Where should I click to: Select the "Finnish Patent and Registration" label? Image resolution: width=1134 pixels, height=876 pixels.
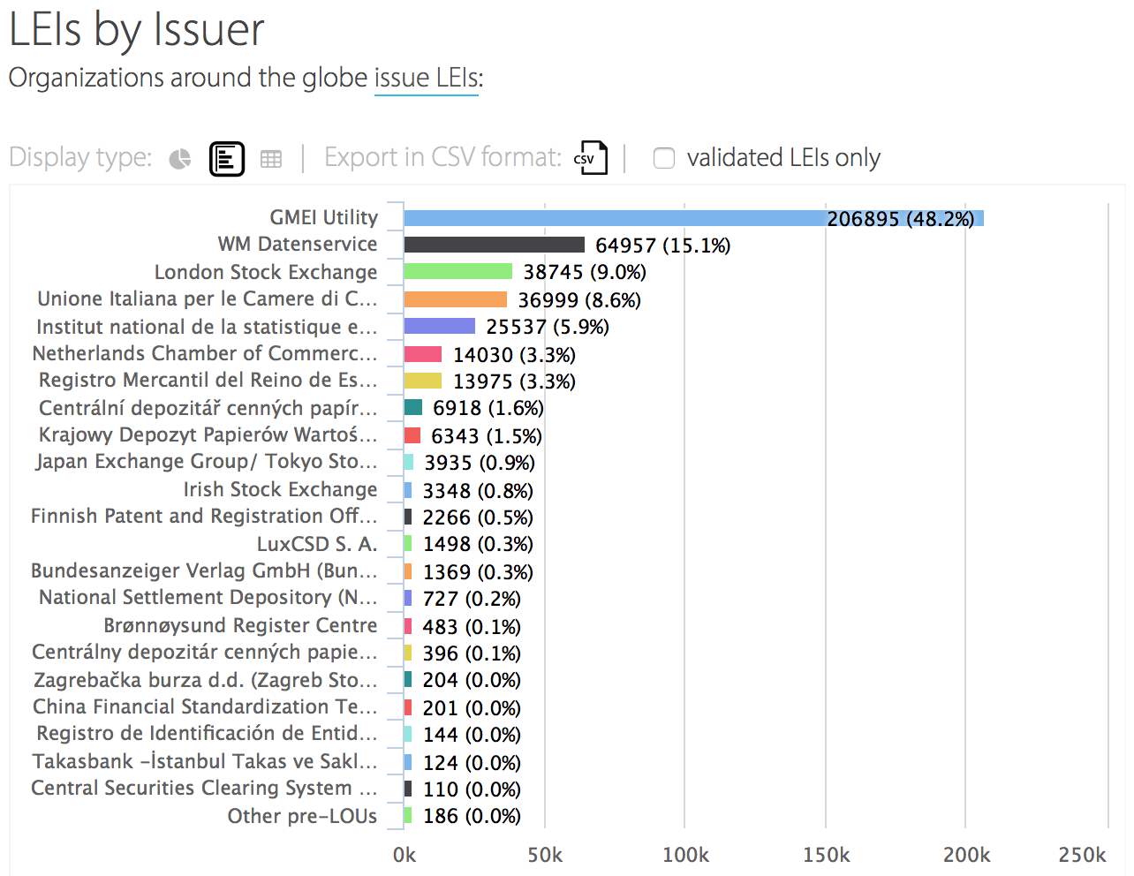[204, 516]
